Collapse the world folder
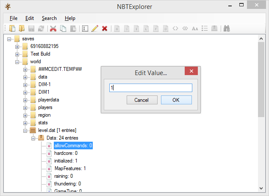 coord(17,62)
